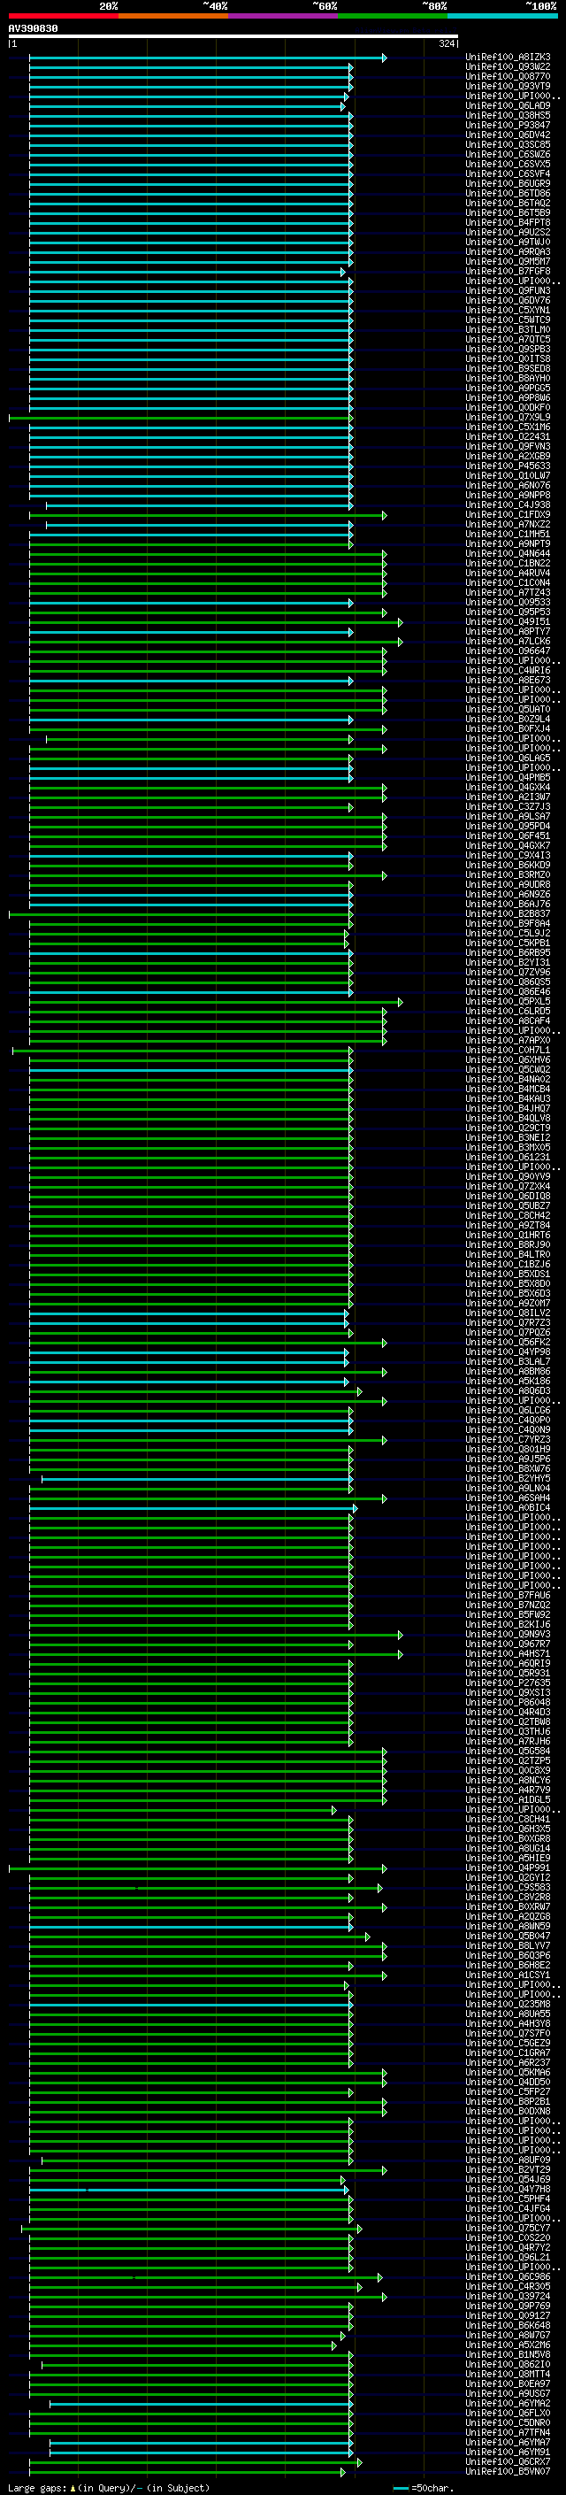Viewport: 566px width, 2495px height.
Task: Select hit label UniRef100_Q5PXL5
Action: coord(508,1002)
